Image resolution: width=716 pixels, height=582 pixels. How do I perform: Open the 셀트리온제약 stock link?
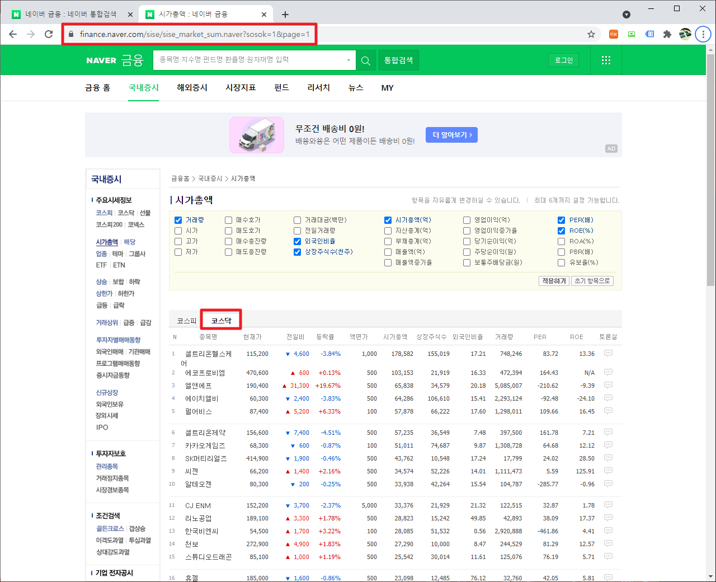[x=205, y=433]
